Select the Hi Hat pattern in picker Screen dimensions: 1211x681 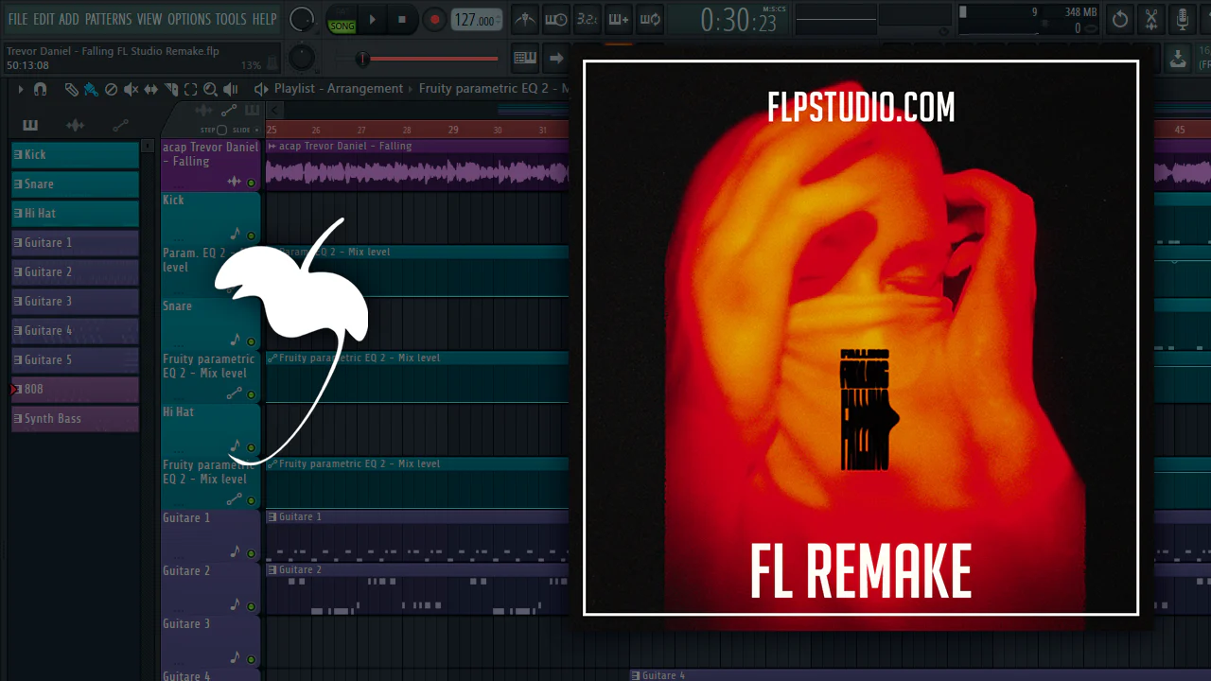tap(75, 214)
